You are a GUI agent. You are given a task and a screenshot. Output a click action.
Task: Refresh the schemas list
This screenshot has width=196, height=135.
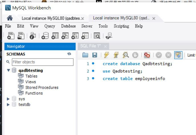(69, 54)
